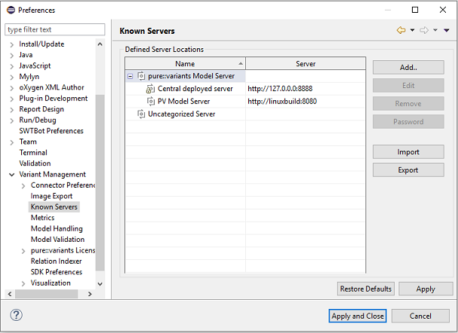Open the SDK Preferences page
This screenshot has height=333, width=458.
pos(57,272)
